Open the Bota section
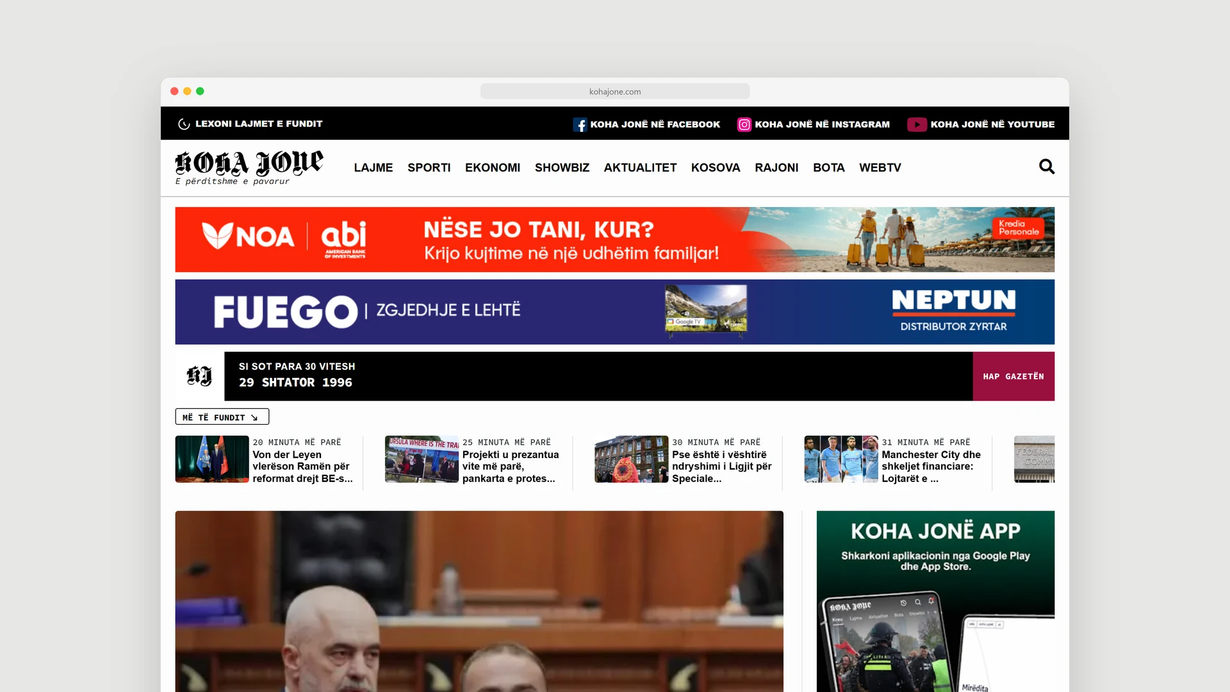 (x=829, y=167)
